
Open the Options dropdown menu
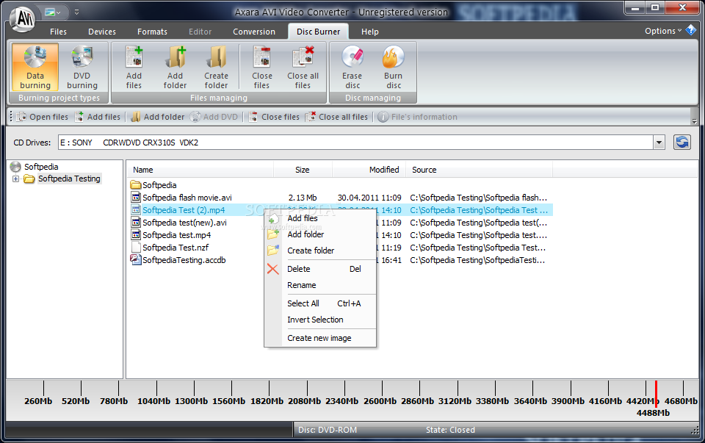click(x=663, y=31)
